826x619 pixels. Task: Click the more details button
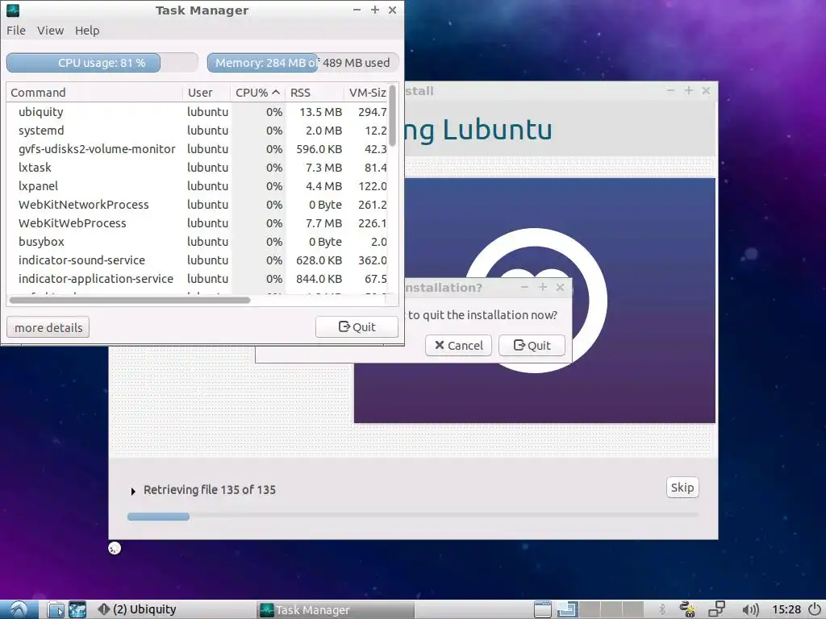point(48,327)
